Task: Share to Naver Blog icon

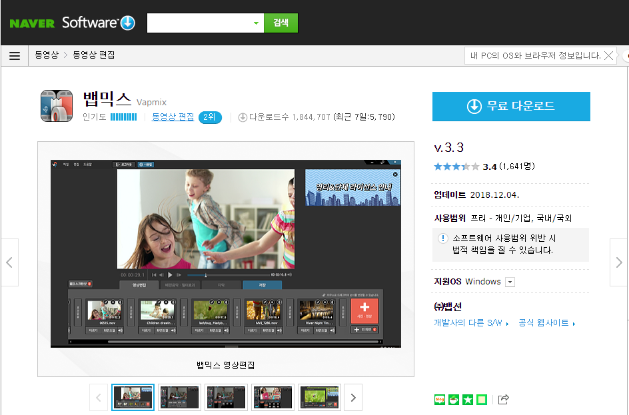Action: (440, 400)
